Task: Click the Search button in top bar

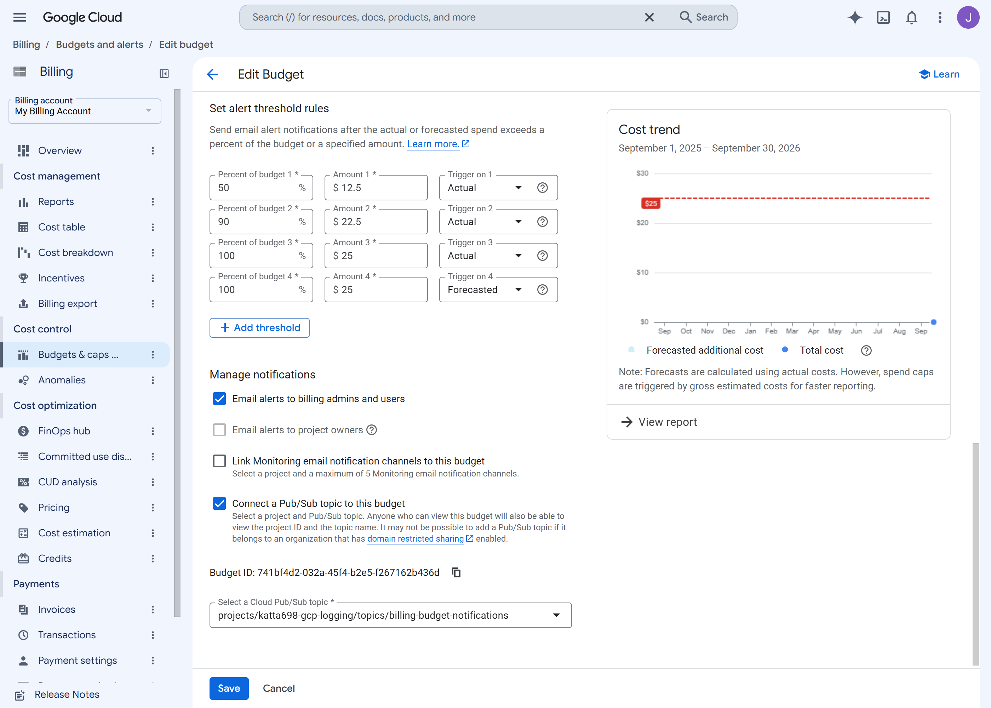Action: 703,17
